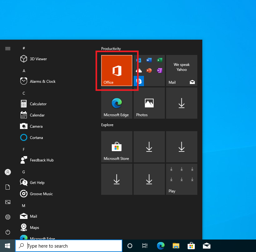This screenshot has width=256, height=252.
Task: Expand the Start menu hamburger button
Action: [8, 48]
